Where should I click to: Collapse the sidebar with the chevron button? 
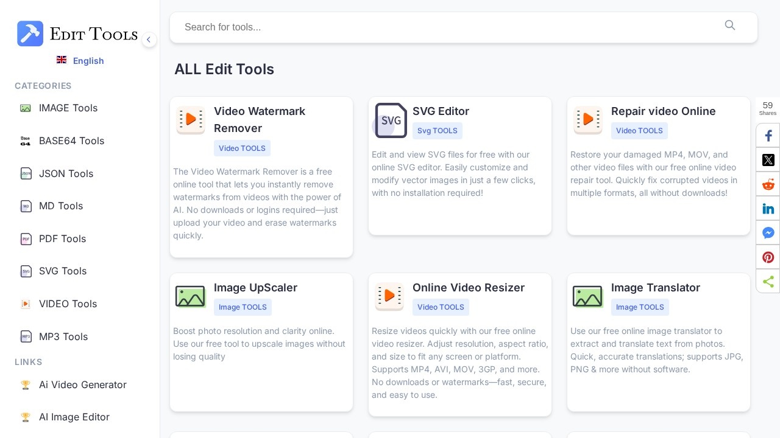tap(149, 40)
